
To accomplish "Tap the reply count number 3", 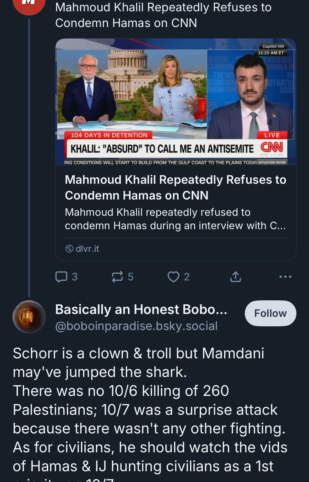I will click(75, 277).
